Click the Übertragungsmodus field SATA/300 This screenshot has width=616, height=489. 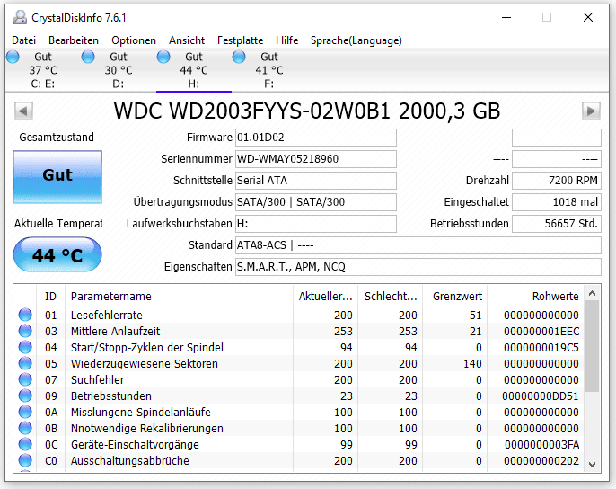click(x=316, y=202)
